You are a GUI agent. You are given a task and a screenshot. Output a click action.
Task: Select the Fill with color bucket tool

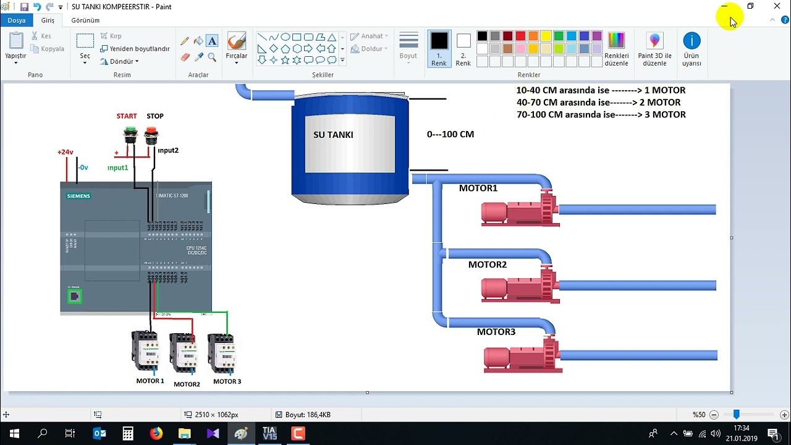198,41
